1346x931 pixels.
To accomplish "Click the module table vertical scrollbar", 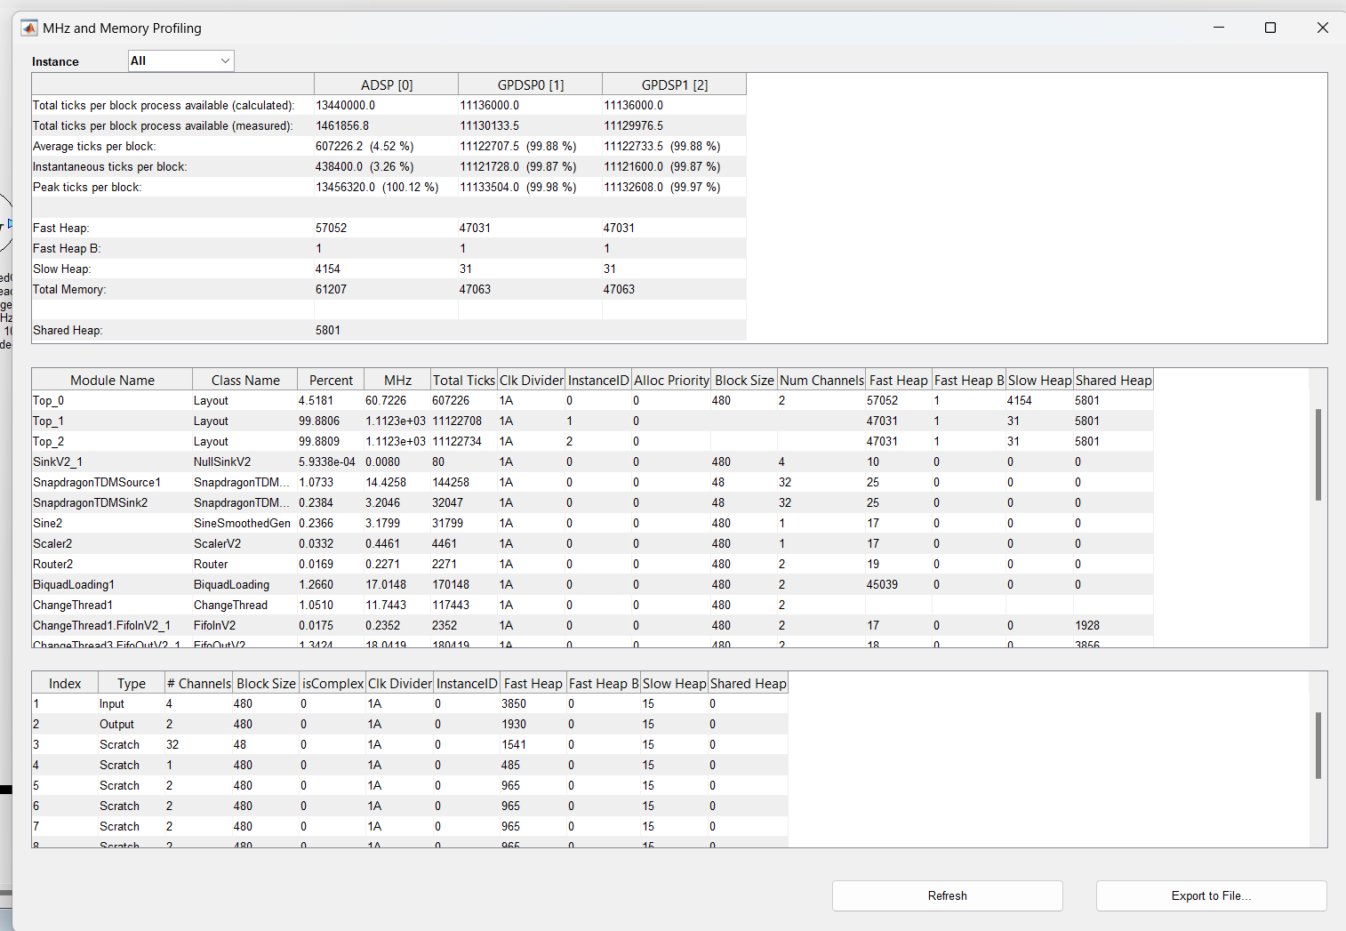I will [1318, 454].
